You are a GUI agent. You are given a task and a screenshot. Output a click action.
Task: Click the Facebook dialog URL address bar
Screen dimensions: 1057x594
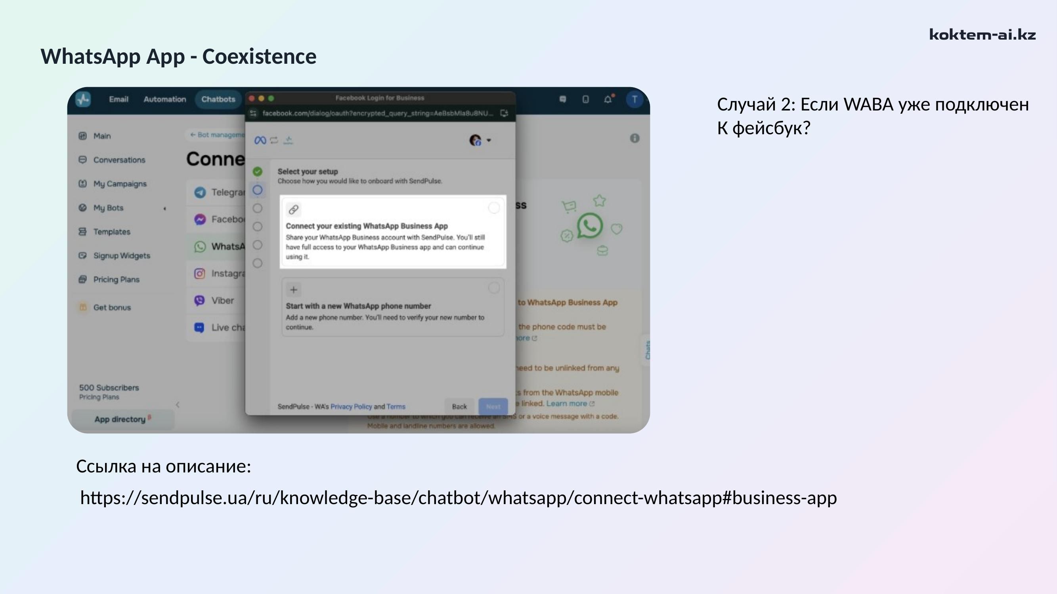click(378, 113)
